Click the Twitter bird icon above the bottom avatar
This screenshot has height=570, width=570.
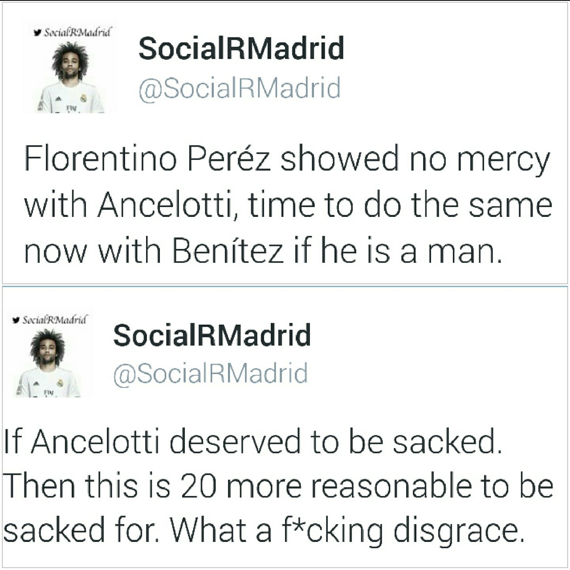coord(16,320)
